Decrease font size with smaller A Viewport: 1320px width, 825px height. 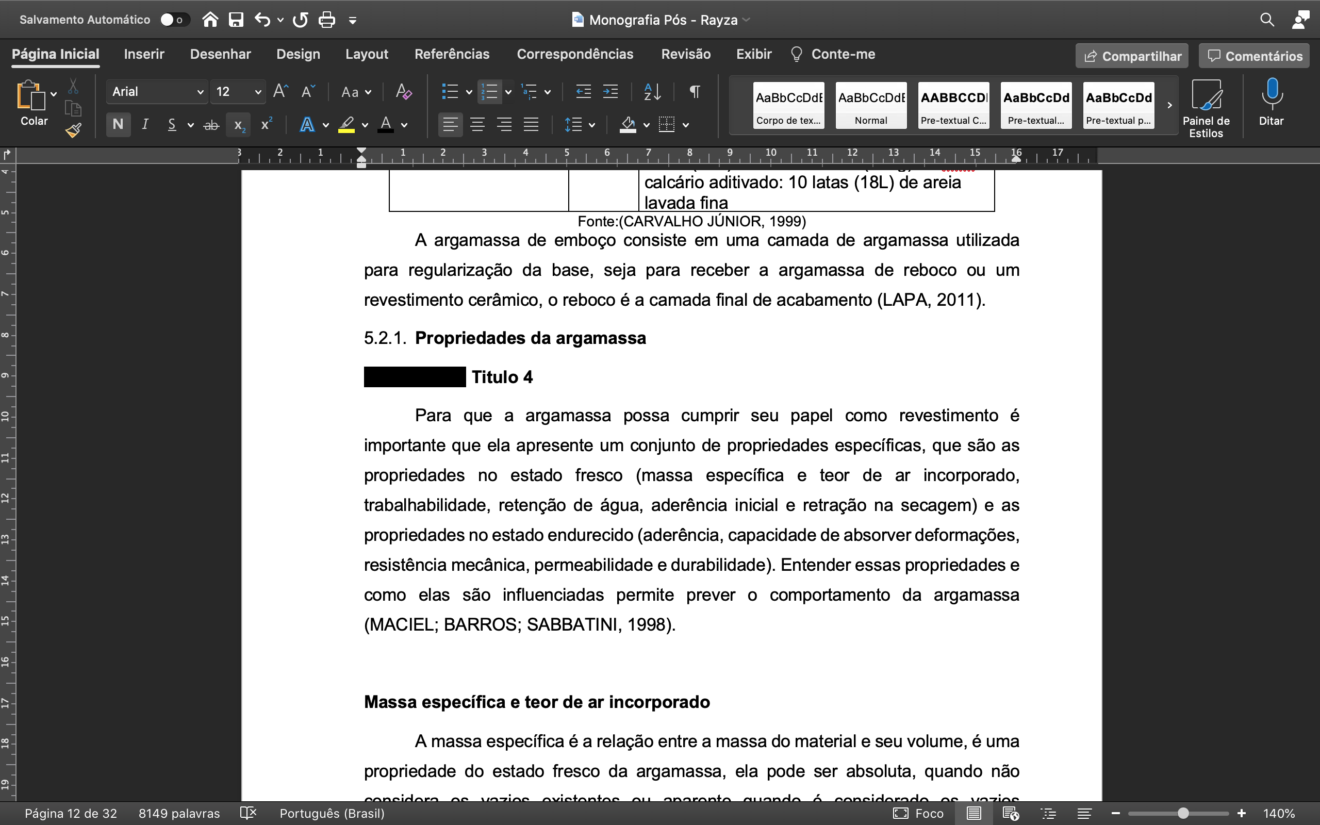pyautogui.click(x=308, y=91)
